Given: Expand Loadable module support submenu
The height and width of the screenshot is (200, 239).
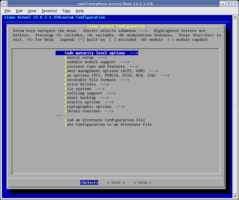Looking at the screenshot, I should (96, 62).
